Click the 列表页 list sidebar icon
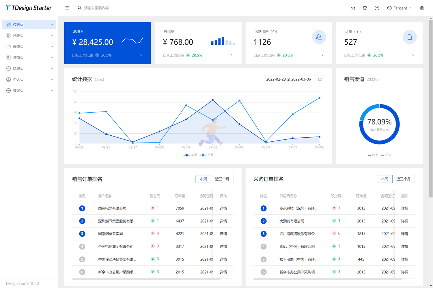 (x=8, y=35)
